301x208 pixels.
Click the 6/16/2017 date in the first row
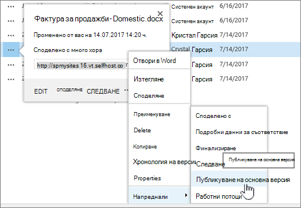pyautogui.click(x=234, y=6)
